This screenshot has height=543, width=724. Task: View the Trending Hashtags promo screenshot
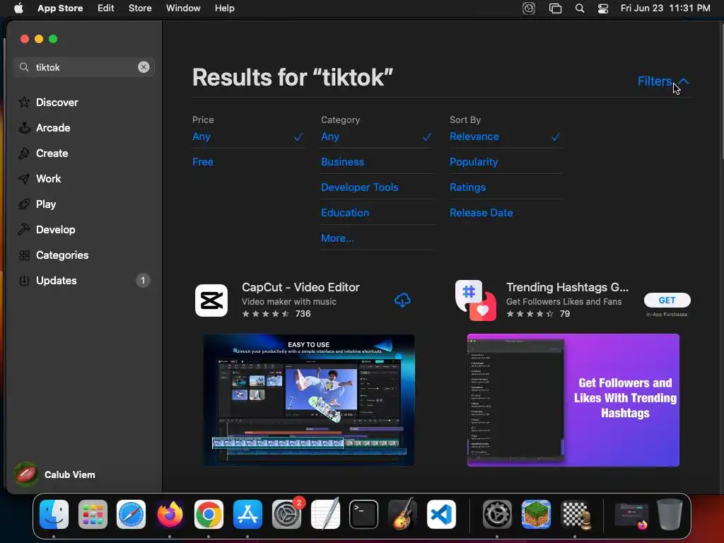(573, 400)
